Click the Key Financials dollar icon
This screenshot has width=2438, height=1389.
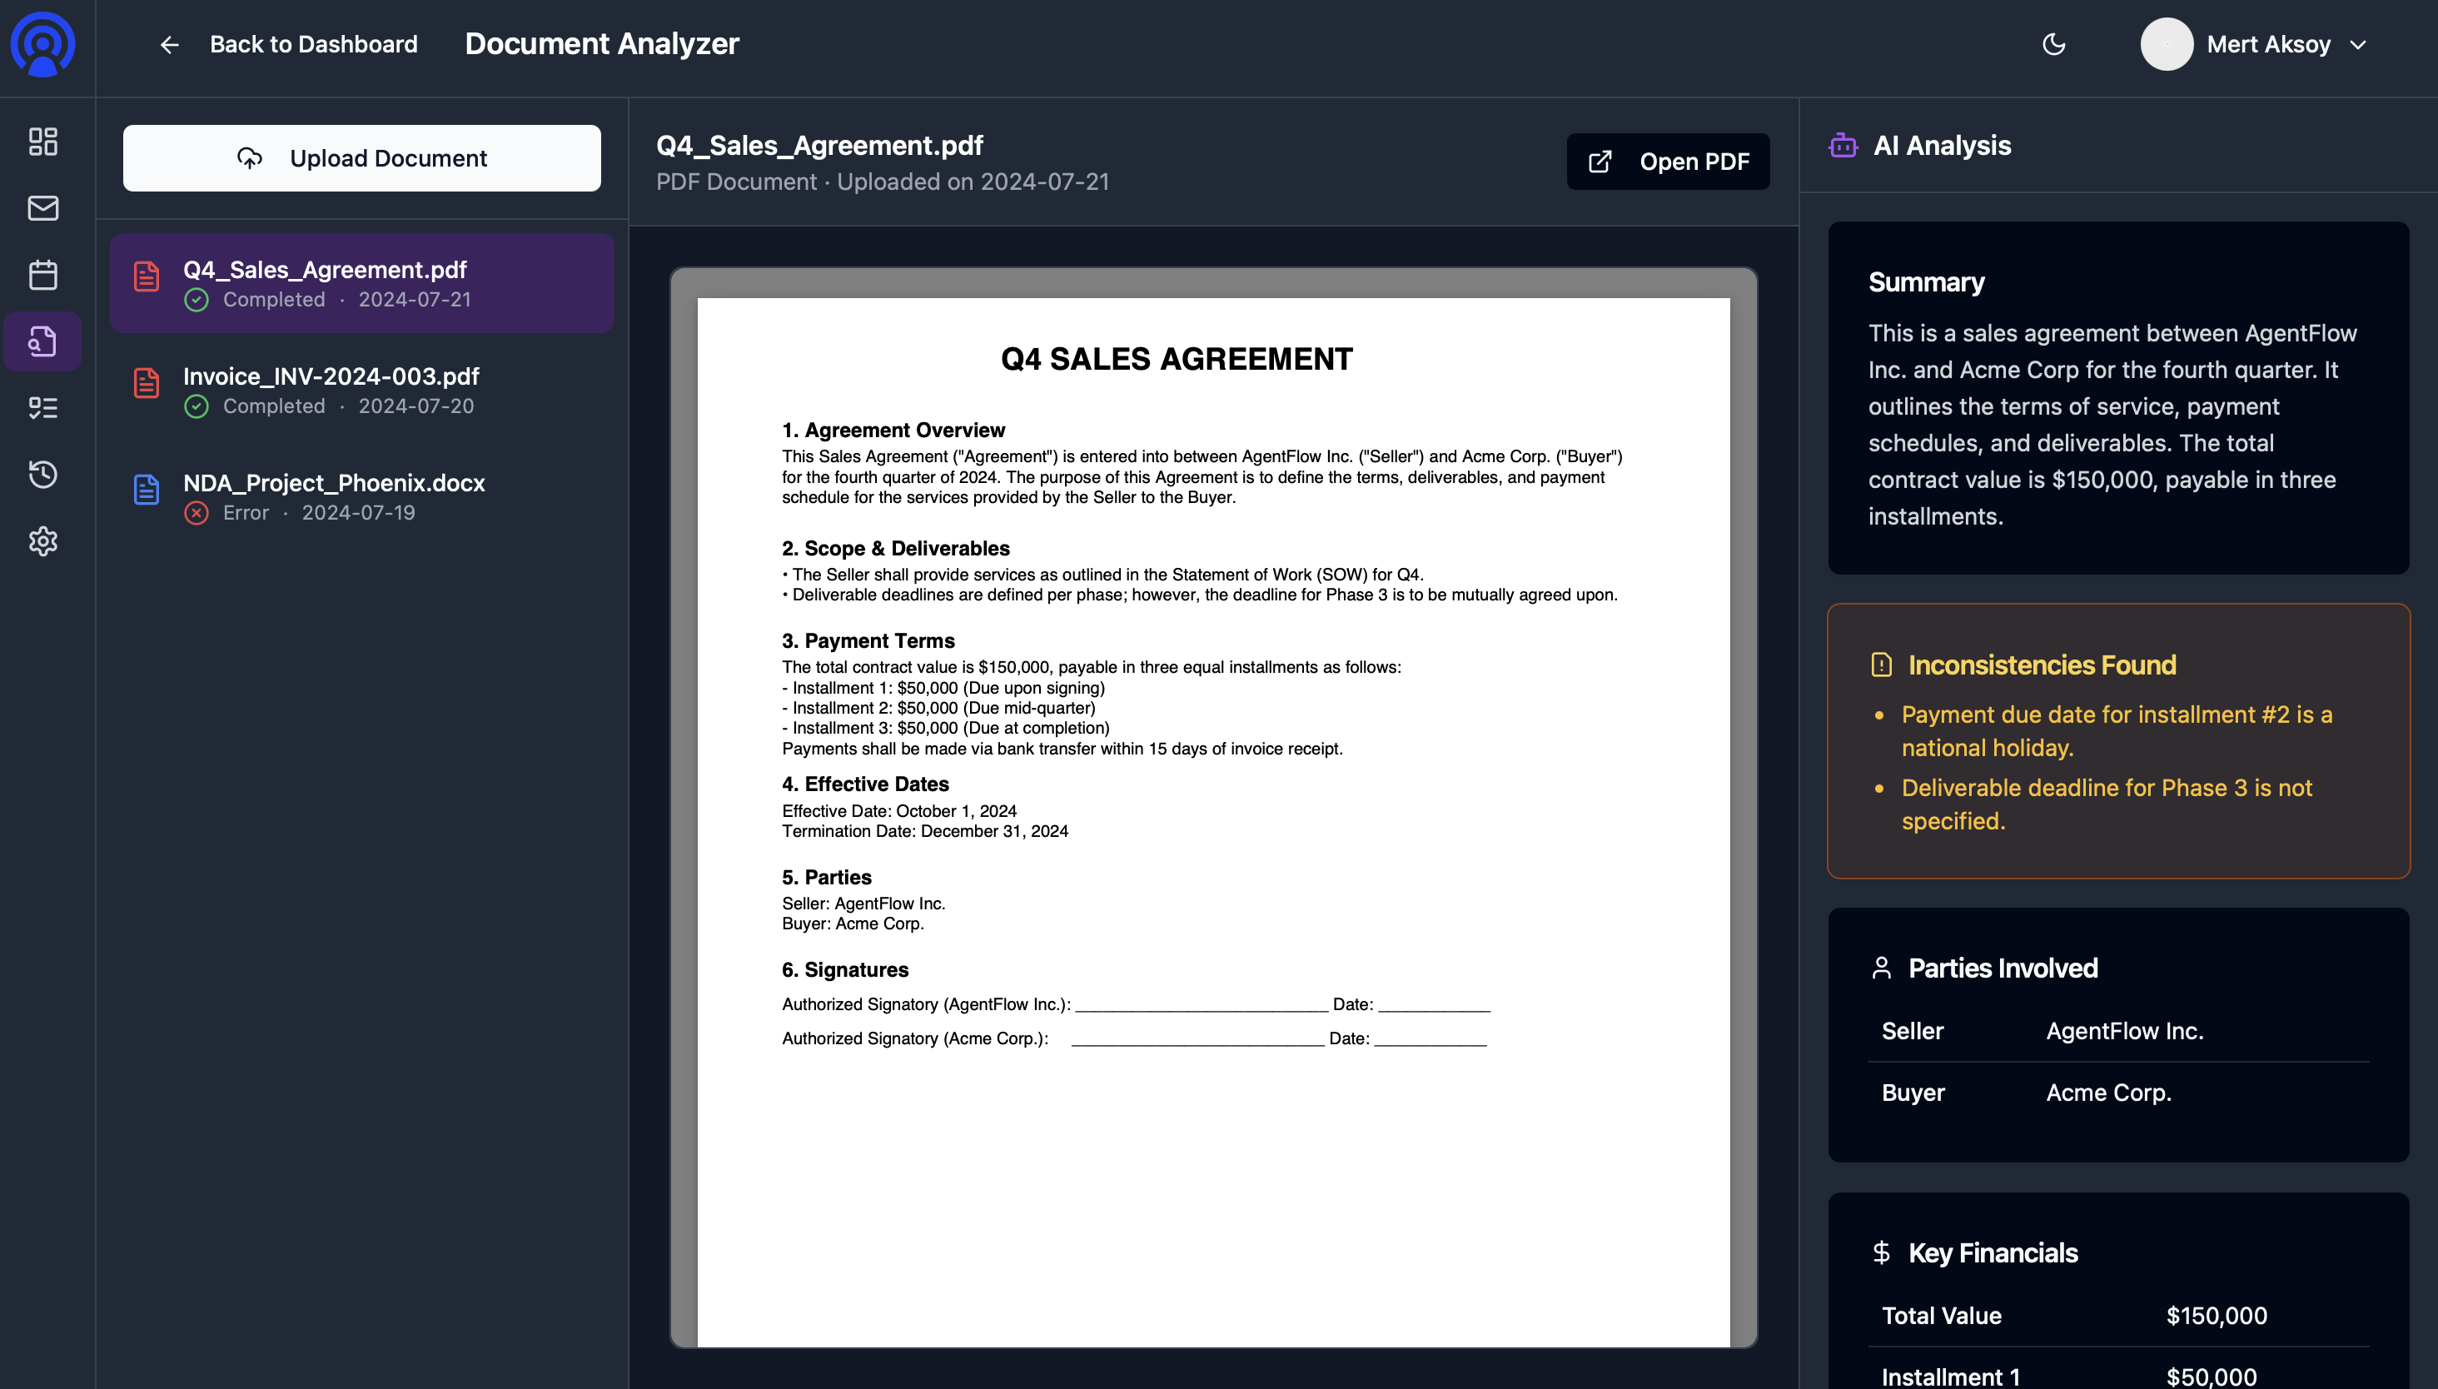(x=1881, y=1252)
